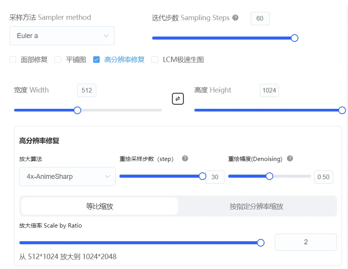348x269 pixels.
Task: Open the 4x-AnimeSharp upscaler dropdown
Action: (x=67, y=177)
